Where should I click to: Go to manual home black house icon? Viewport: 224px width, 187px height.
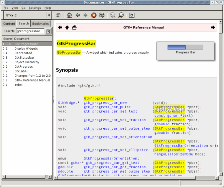point(74,27)
